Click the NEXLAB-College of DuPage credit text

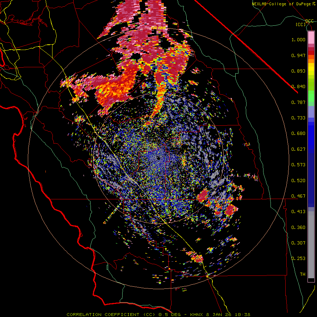[281, 4]
